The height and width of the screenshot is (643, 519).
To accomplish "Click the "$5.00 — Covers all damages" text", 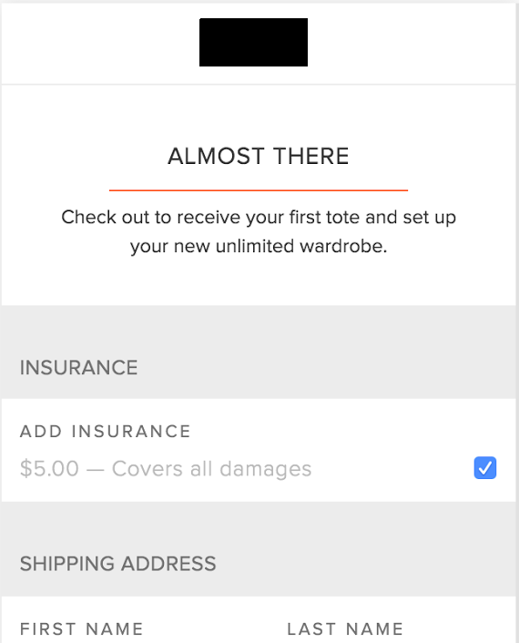I will click(166, 468).
